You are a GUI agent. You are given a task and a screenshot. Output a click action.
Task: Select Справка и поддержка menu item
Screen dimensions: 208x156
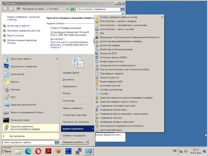click(77, 135)
